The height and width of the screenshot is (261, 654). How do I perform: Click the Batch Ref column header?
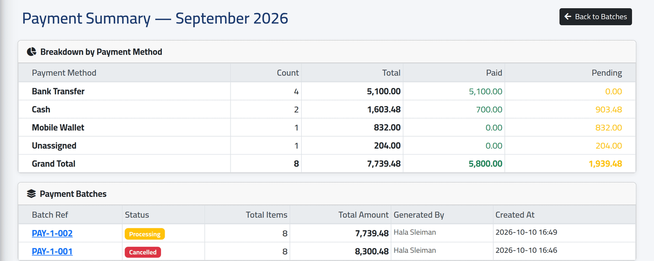pyautogui.click(x=50, y=215)
